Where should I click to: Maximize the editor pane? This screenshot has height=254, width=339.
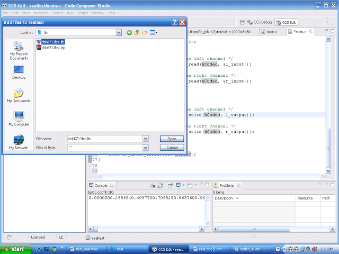point(333,31)
